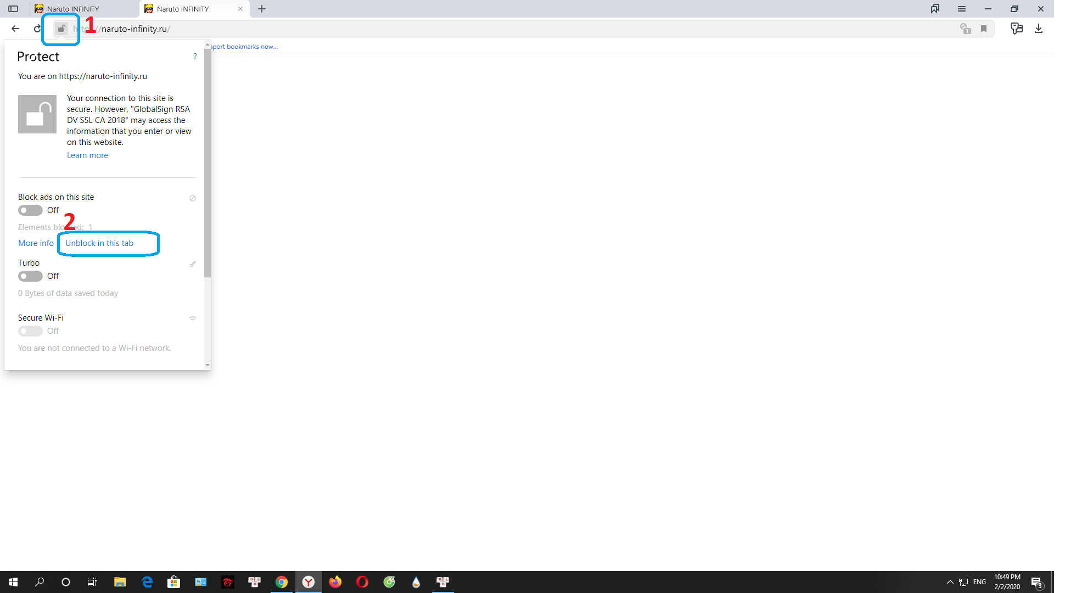
Task: Switch to Yandex Browser in taskbar
Action: click(309, 582)
